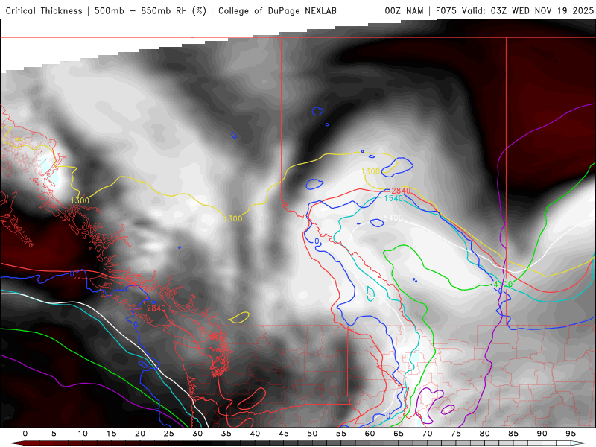
Task: Click the "Critical Thickness" title text
Action: coord(44,11)
